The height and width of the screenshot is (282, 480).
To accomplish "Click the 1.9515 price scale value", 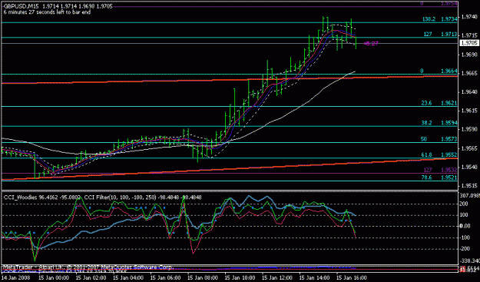I will pyautogui.click(x=469, y=186).
